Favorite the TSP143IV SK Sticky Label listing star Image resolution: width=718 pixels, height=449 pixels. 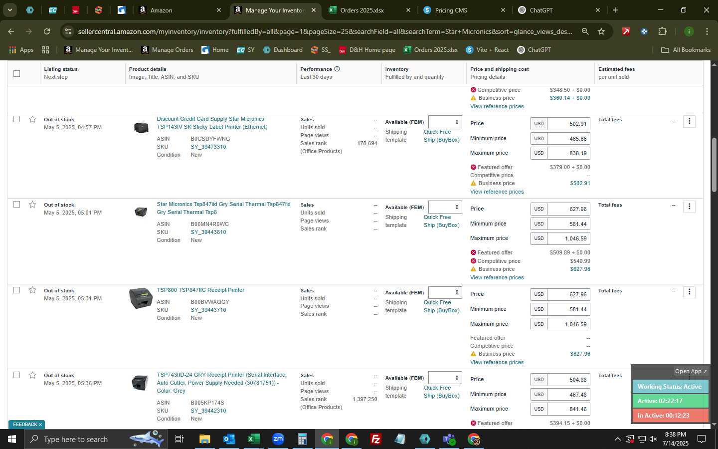(x=32, y=119)
